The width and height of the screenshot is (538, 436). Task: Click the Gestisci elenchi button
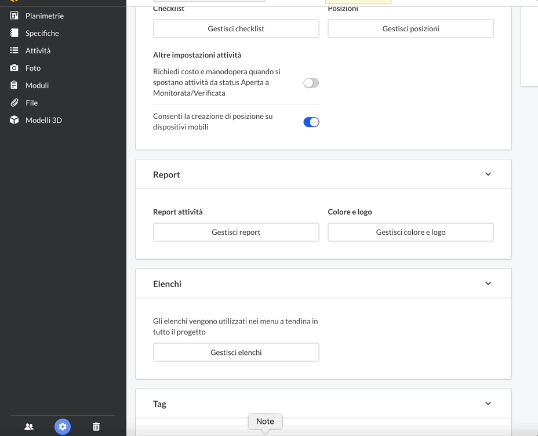(236, 353)
